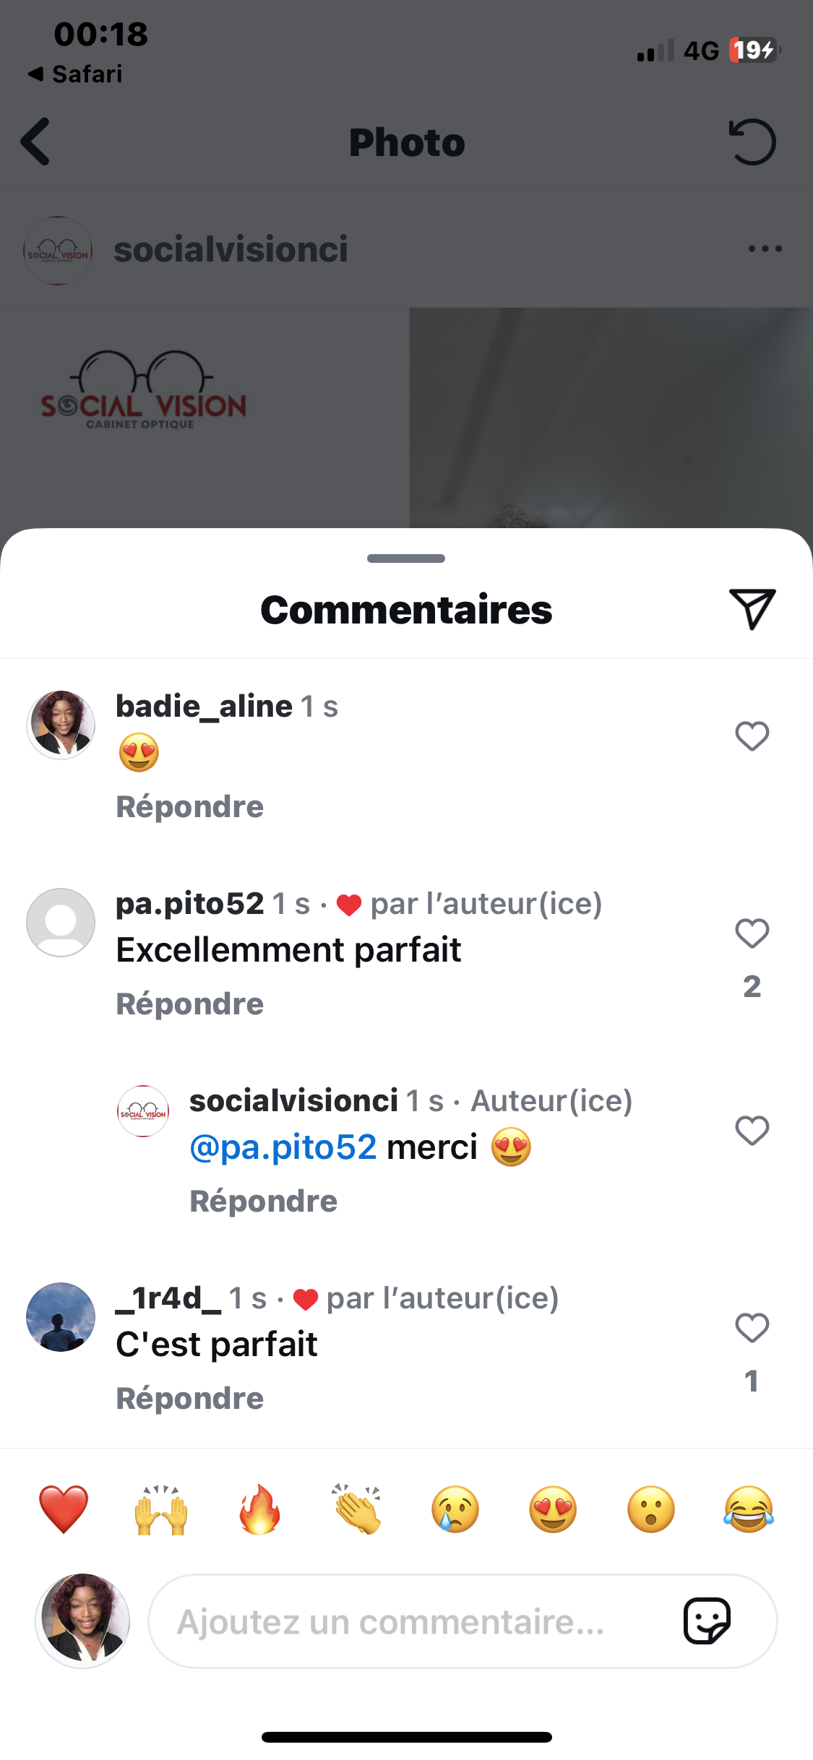This screenshot has height=1760, width=813.
Task: Return to Safari via status bar link
Action: click(76, 74)
